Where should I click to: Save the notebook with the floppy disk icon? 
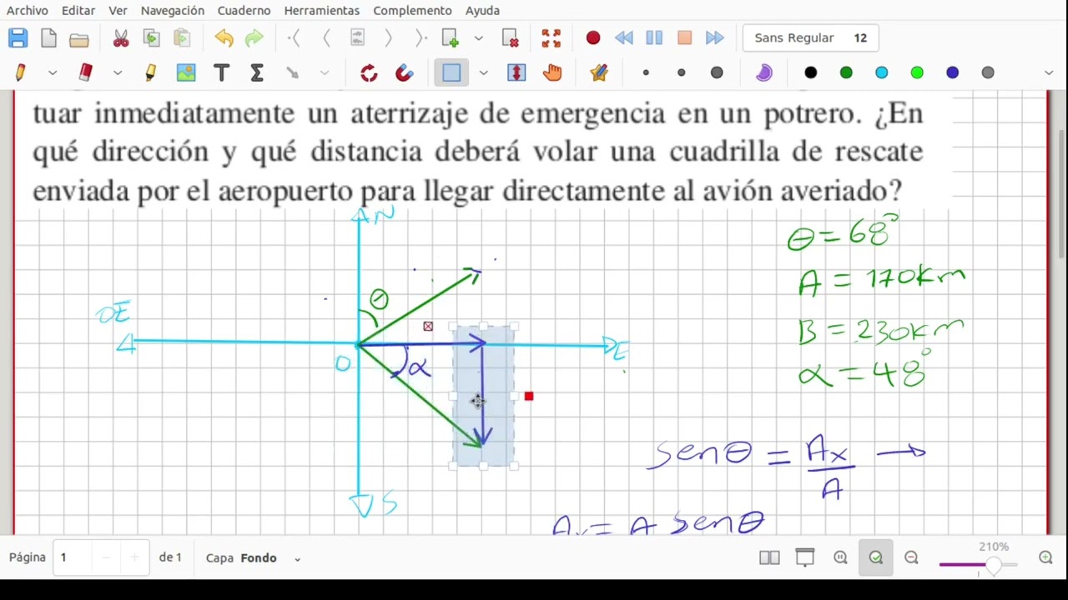tap(18, 37)
